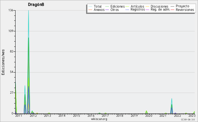This screenshot has width=198, height=122.
Task: Select the Anexos legend entry
Action: coord(96,10)
